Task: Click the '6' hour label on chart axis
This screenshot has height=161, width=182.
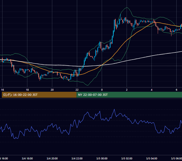Action: click(176, 90)
